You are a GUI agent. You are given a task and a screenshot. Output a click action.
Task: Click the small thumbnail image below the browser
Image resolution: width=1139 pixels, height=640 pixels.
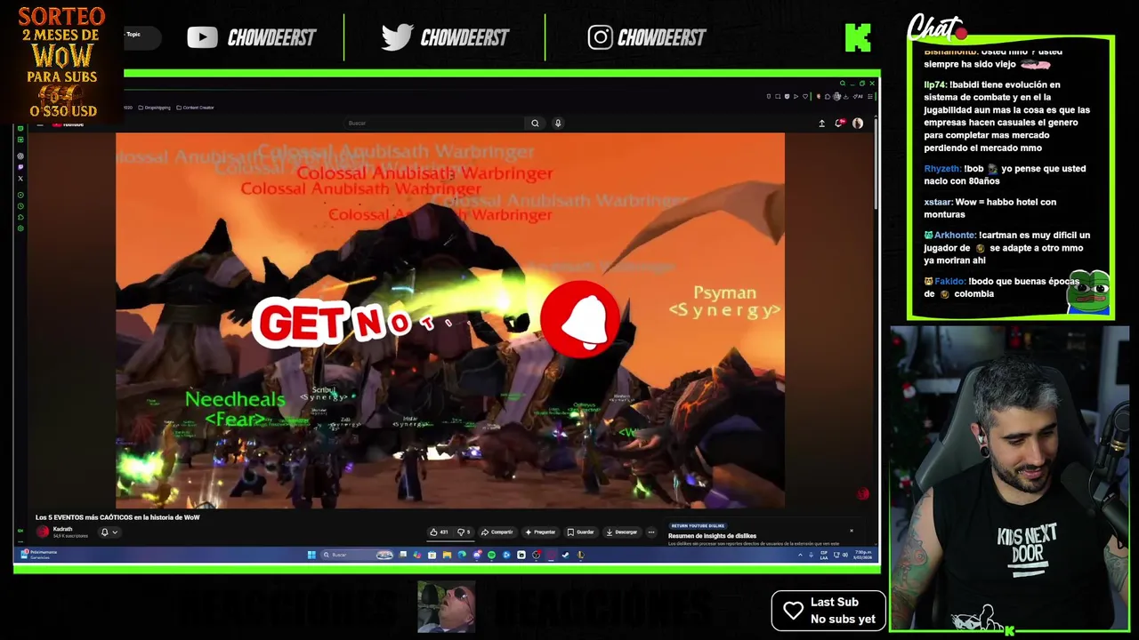pos(447,607)
